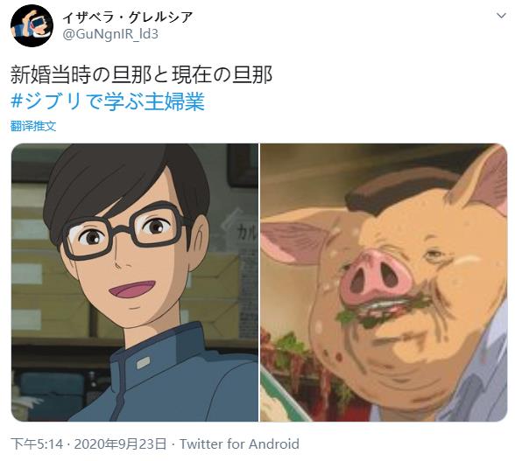This screenshot has width=515, height=461.
Task: Open the left image of man with glasses
Action: point(135,283)
